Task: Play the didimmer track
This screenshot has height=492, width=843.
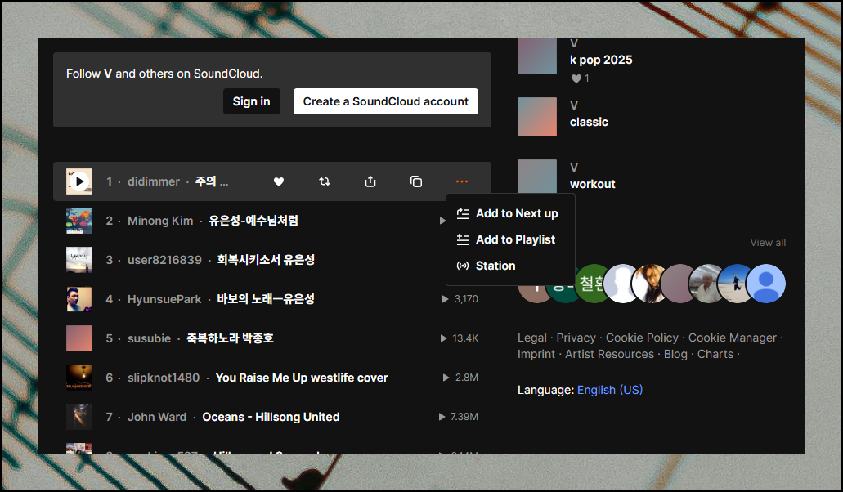Action: coord(79,181)
